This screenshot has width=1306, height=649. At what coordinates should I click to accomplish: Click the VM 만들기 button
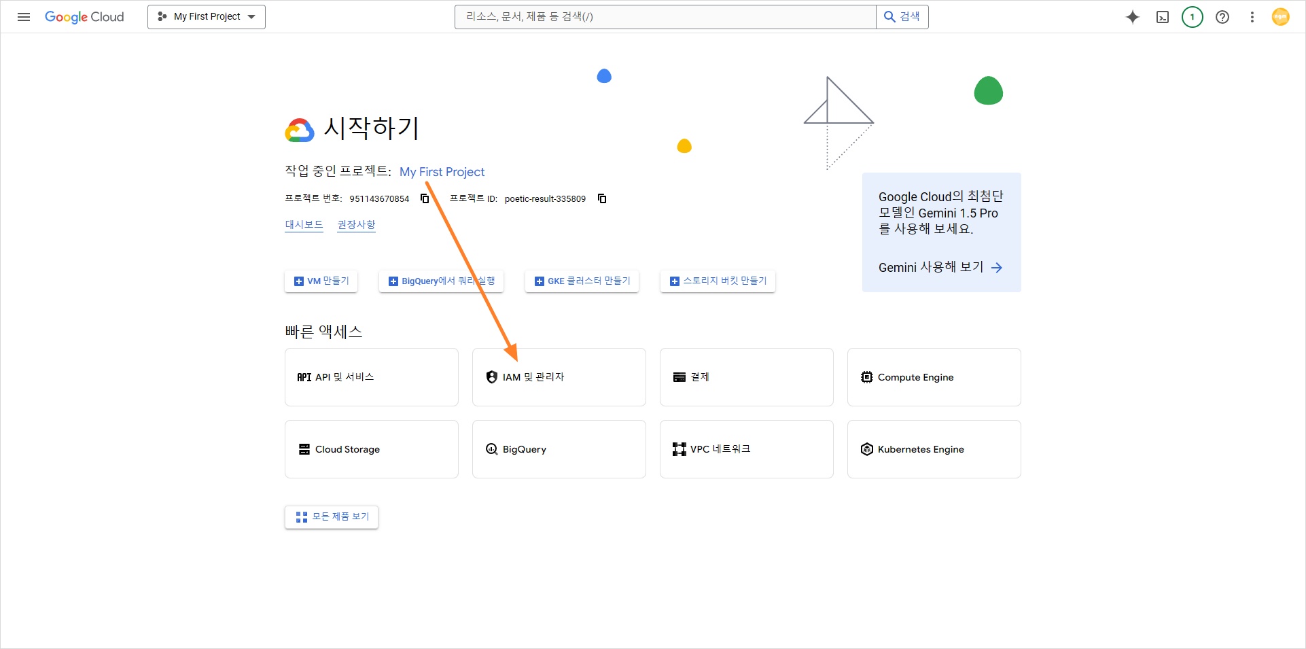click(x=321, y=281)
